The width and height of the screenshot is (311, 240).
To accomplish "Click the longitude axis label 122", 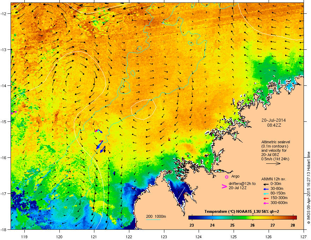I will pyautogui.click(x=129, y=236).
